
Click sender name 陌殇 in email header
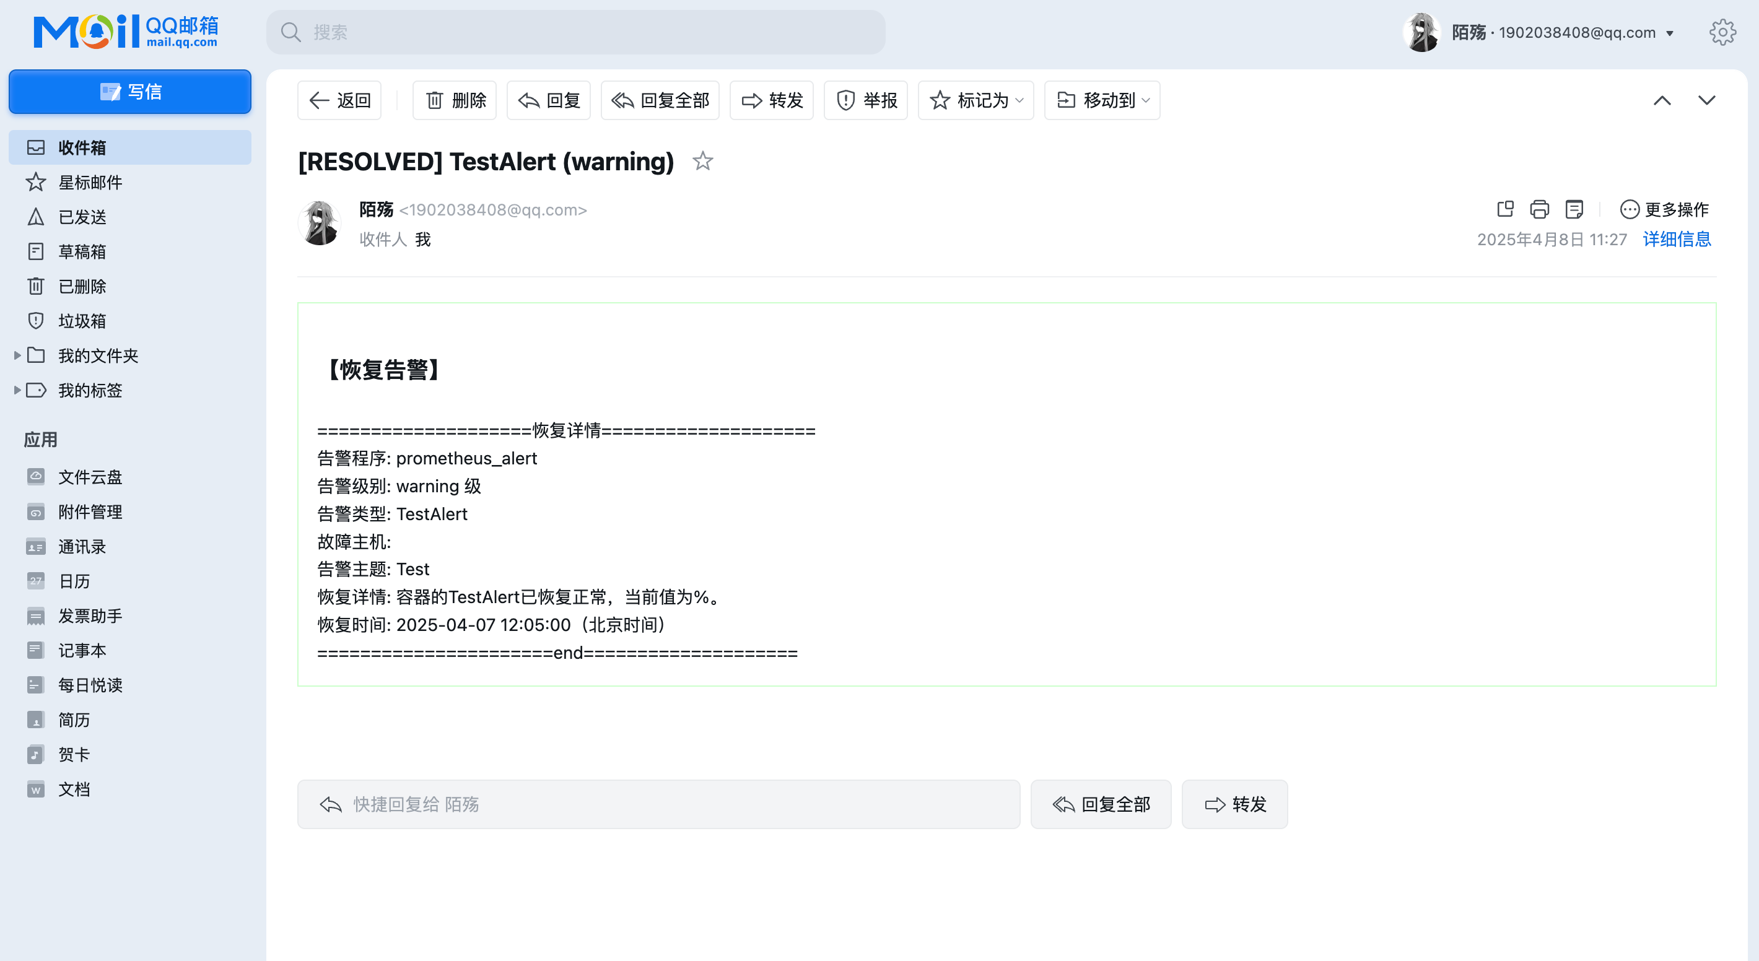coord(376,209)
